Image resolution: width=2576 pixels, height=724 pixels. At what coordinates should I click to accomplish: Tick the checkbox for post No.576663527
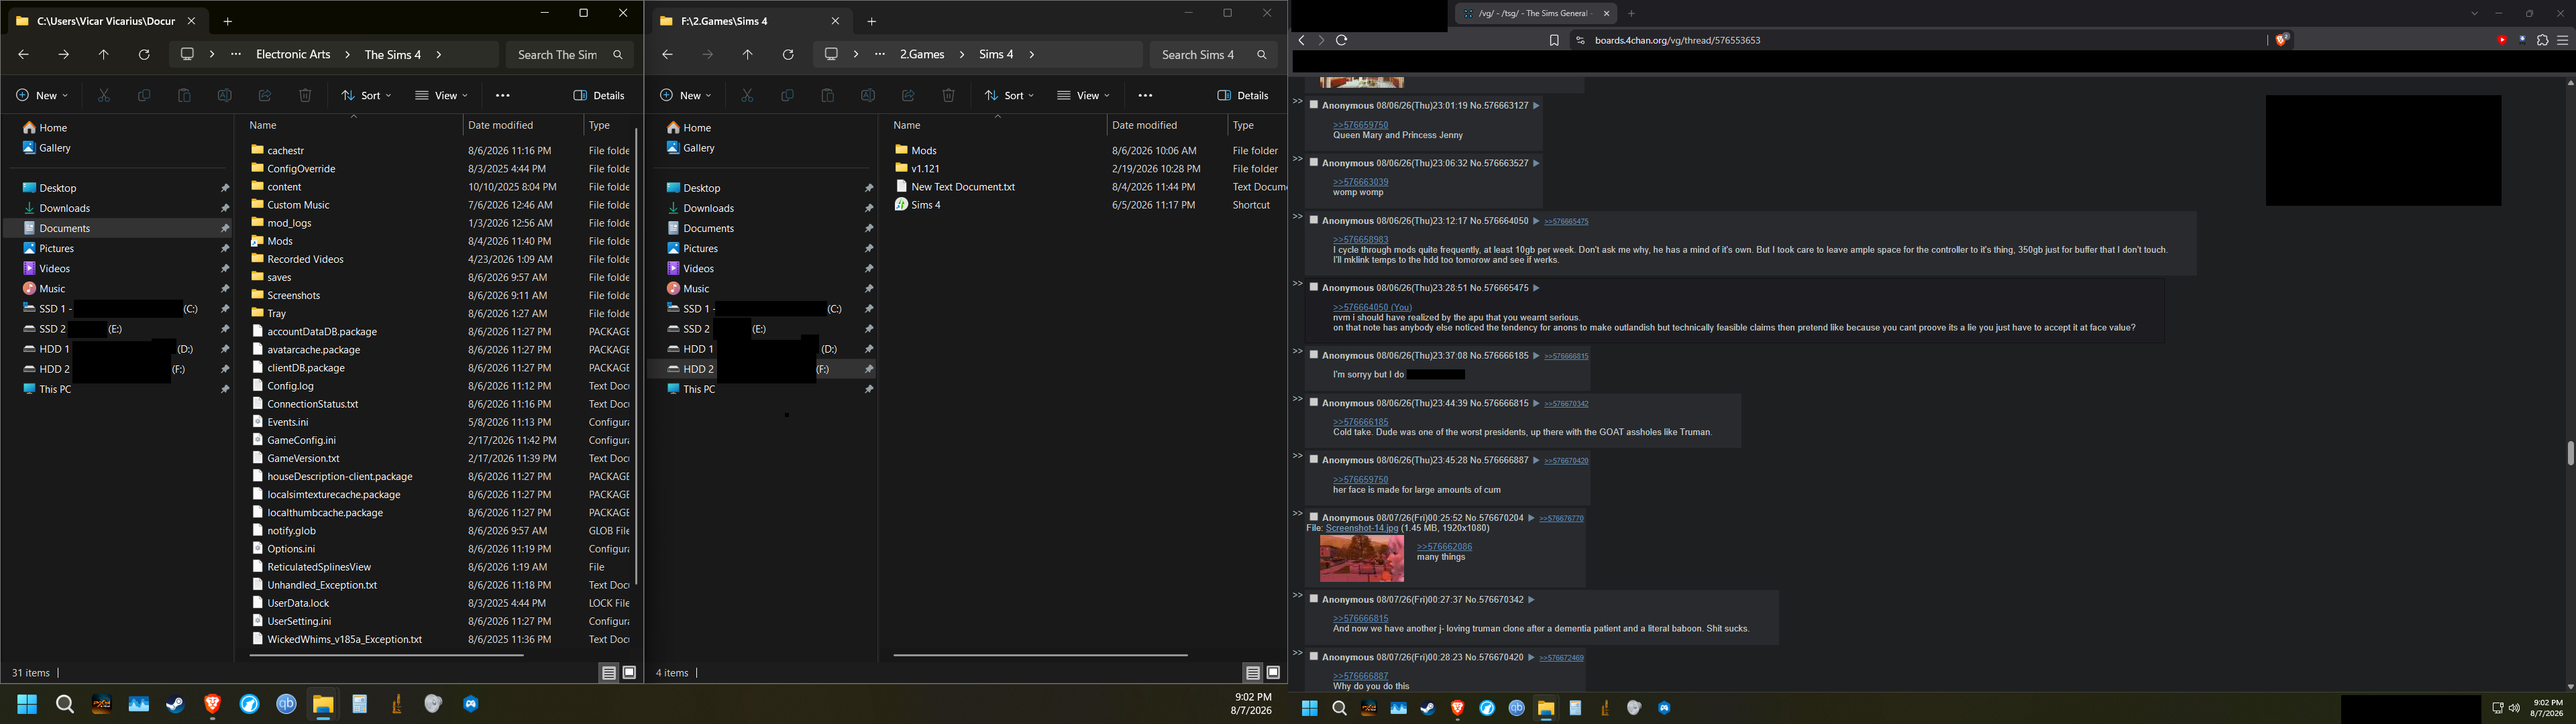coord(1314,162)
